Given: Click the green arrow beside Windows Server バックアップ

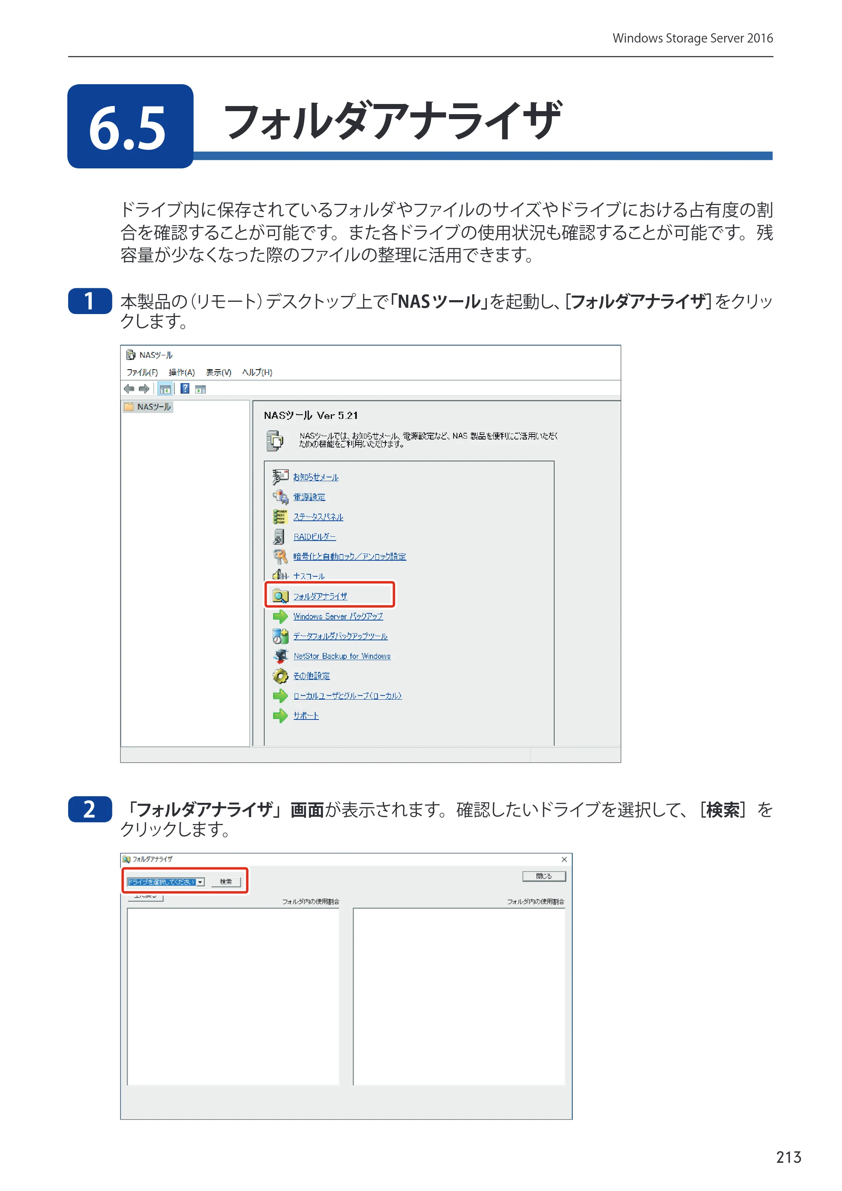Looking at the screenshot, I should [x=280, y=616].
